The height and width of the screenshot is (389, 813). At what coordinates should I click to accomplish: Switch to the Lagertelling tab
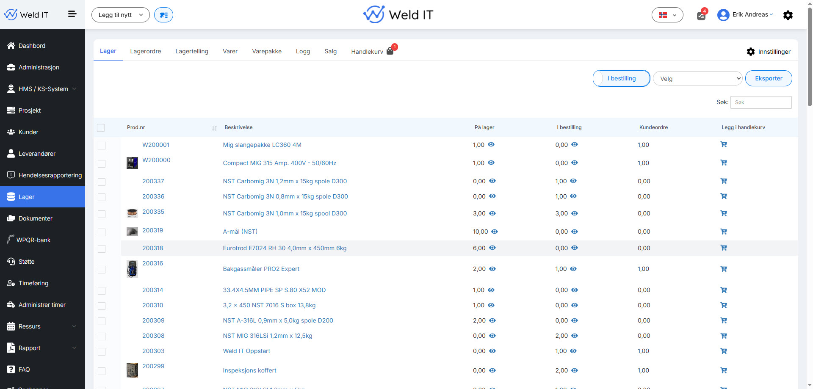click(x=192, y=51)
